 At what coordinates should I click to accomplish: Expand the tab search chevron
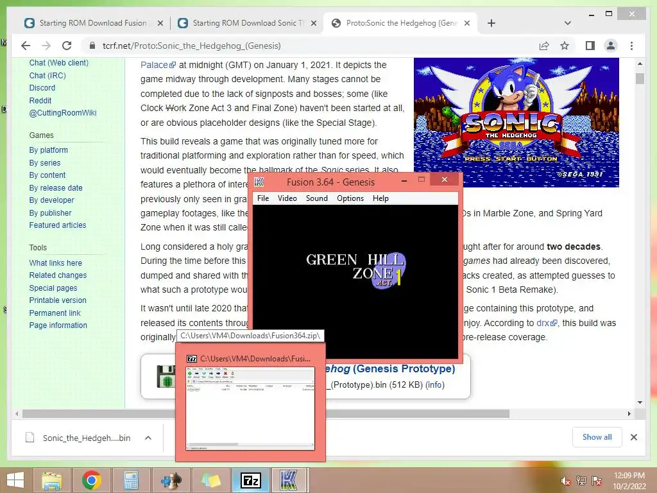coord(568,23)
